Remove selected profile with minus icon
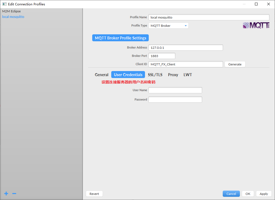The image size is (275, 200). [x=14, y=194]
